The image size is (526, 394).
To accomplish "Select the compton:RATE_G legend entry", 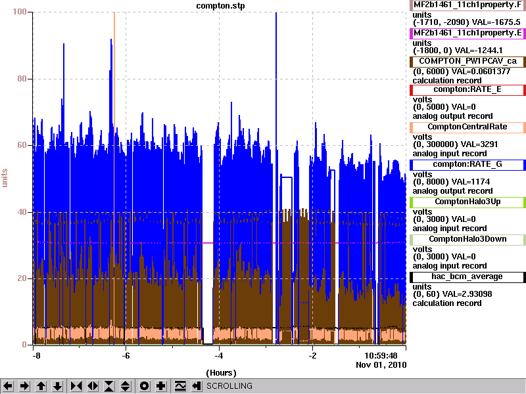I will point(467,165).
